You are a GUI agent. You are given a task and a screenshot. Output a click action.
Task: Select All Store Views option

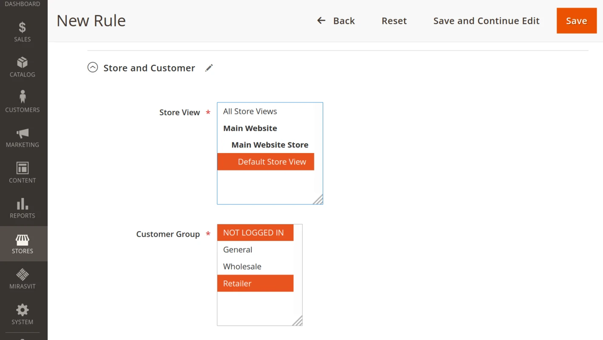point(250,111)
